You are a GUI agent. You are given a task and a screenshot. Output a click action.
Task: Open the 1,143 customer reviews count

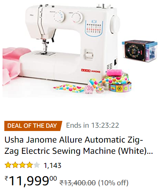pos(52,165)
